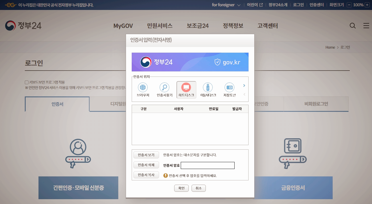This screenshot has width=372, height=204.
Task: Open the 민원서비스 menu
Action: pos(160,26)
